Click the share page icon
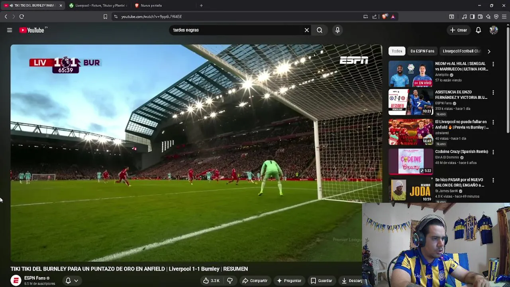The width and height of the screenshot is (510, 287). coord(375,16)
